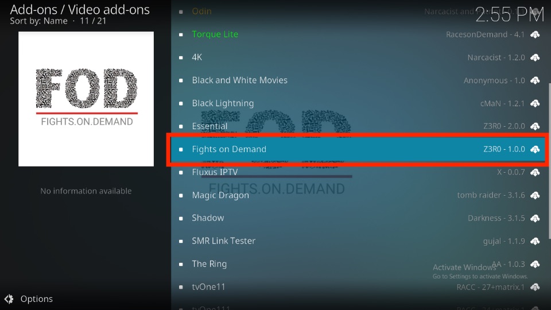The height and width of the screenshot is (310, 551).
Task: Click the Darkness - 3.1.5 version text
Action: (x=496, y=218)
